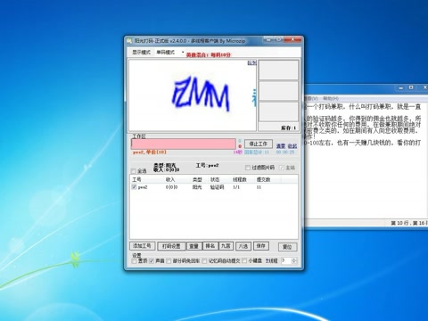Click the 停止工作 button
The height and width of the screenshot is (321, 428).
click(258, 144)
